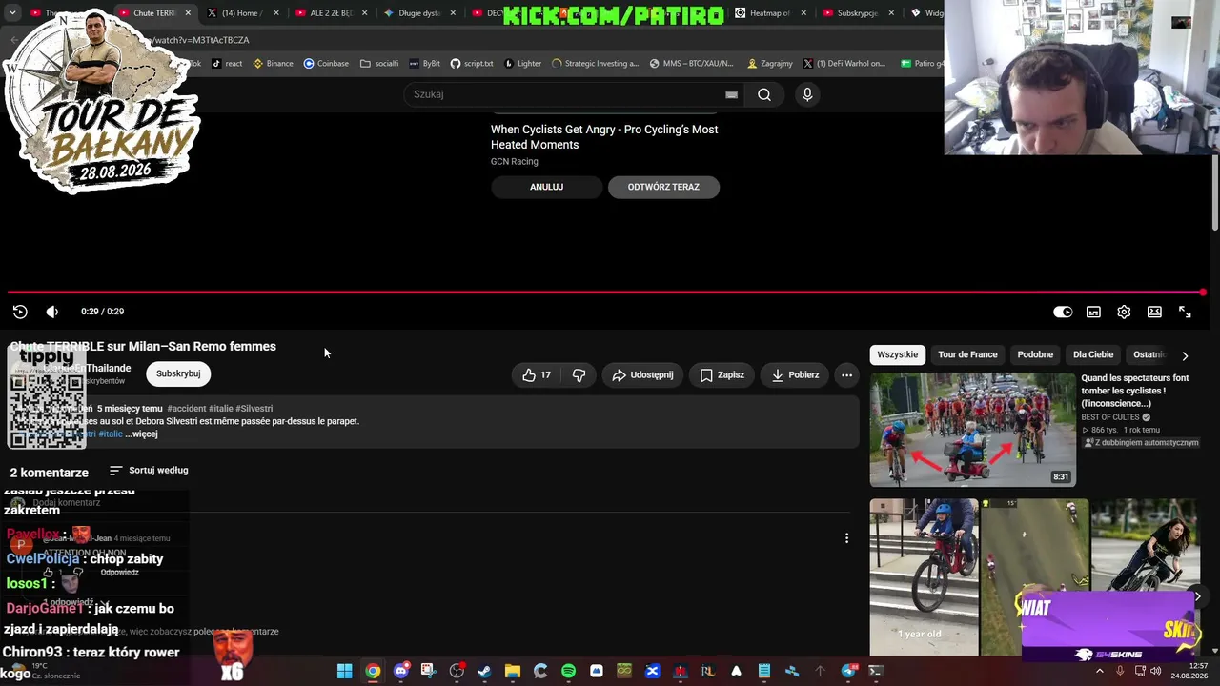1220x686 pixels.
Task: Turn on subtitles in player
Action: coord(1093,312)
